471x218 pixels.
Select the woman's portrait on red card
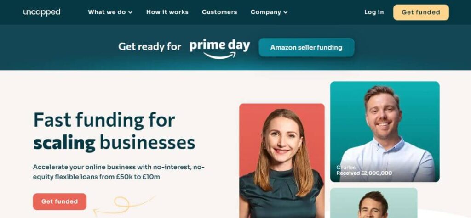pyautogui.click(x=282, y=161)
